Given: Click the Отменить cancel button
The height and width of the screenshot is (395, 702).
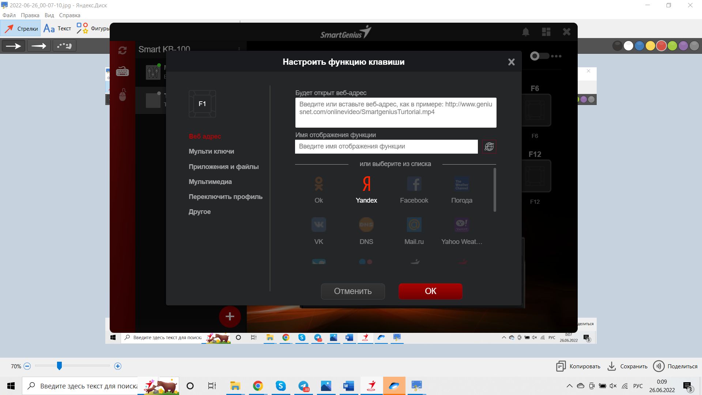Looking at the screenshot, I should point(353,291).
